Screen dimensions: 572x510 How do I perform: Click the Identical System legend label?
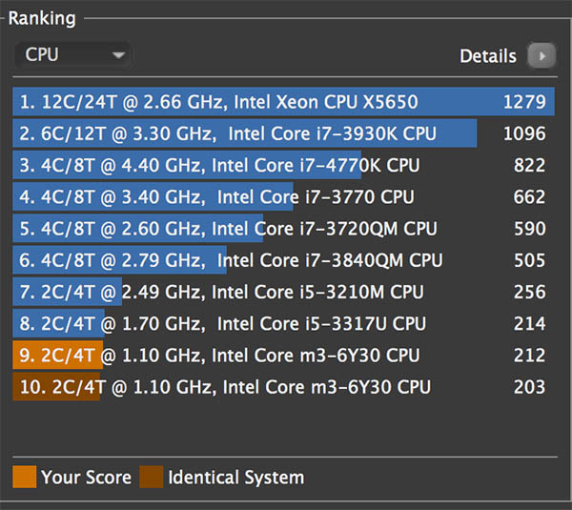tap(236, 478)
